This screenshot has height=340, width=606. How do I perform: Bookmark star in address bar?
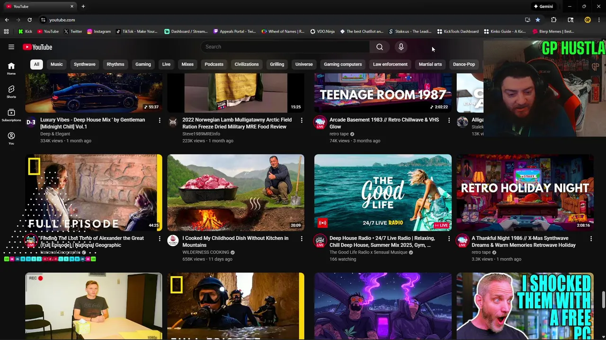(538, 20)
